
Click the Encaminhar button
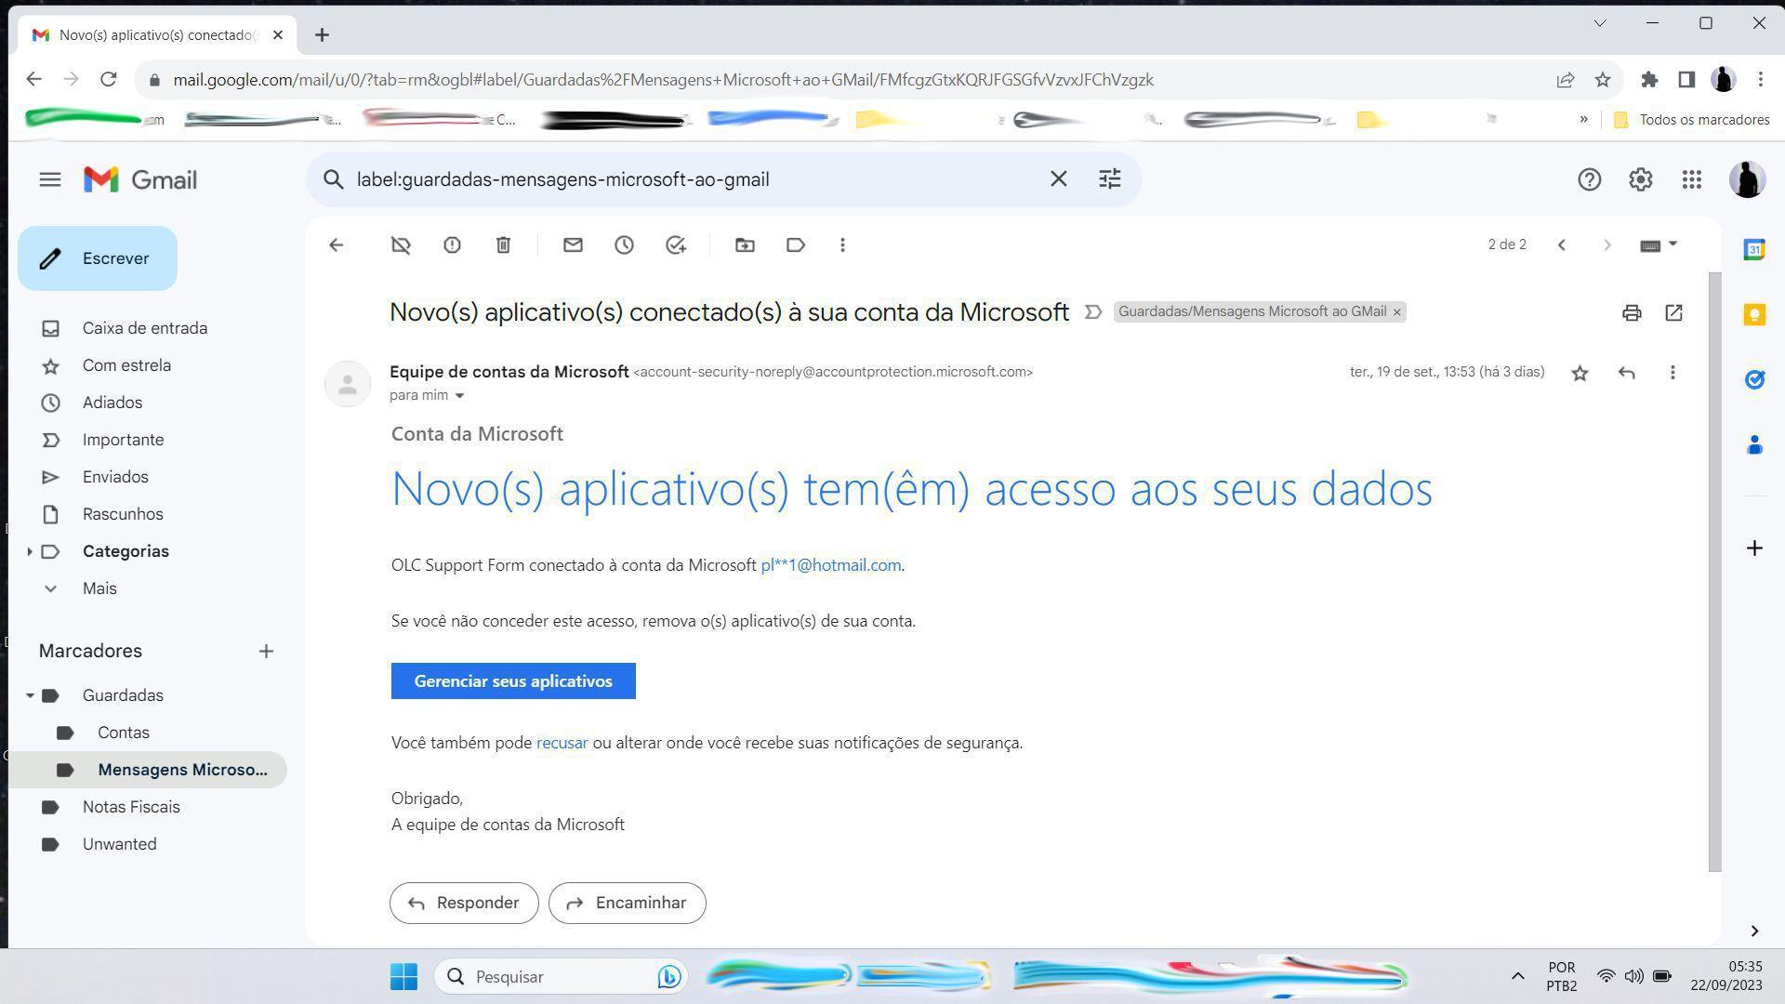pos(628,903)
